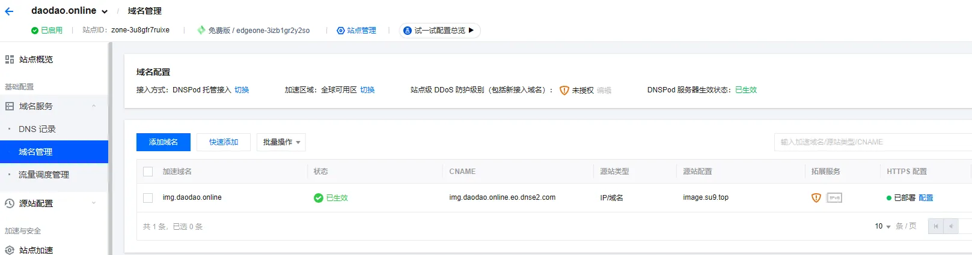Toggle the select-all checkbox in table header
Viewport: 972px width, 255px height.
click(x=148, y=172)
